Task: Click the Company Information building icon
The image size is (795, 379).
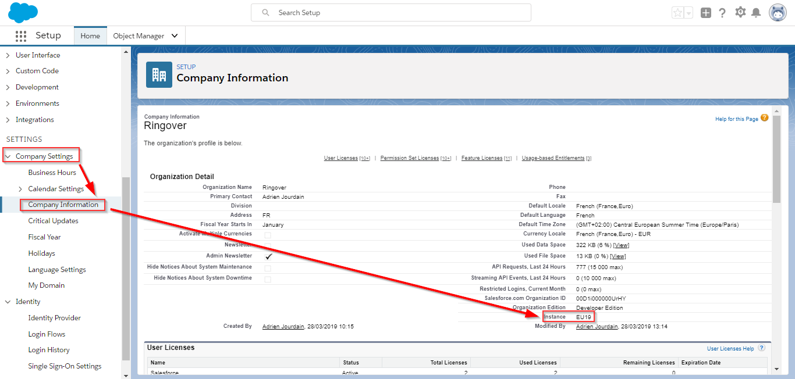Action: tap(159, 74)
